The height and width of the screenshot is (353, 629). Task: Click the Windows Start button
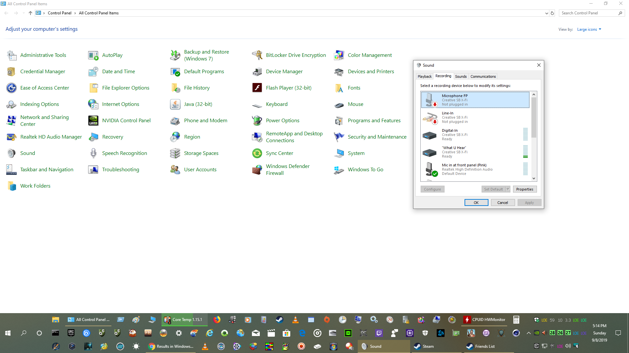8,333
